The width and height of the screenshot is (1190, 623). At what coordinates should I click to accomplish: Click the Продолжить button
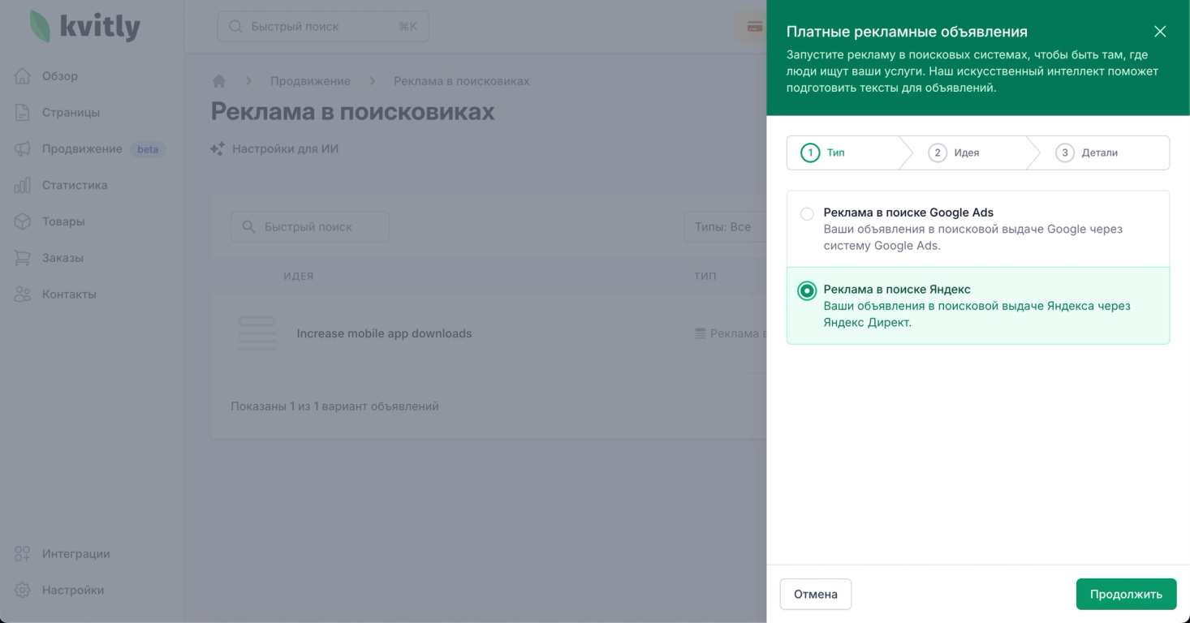pos(1126,594)
